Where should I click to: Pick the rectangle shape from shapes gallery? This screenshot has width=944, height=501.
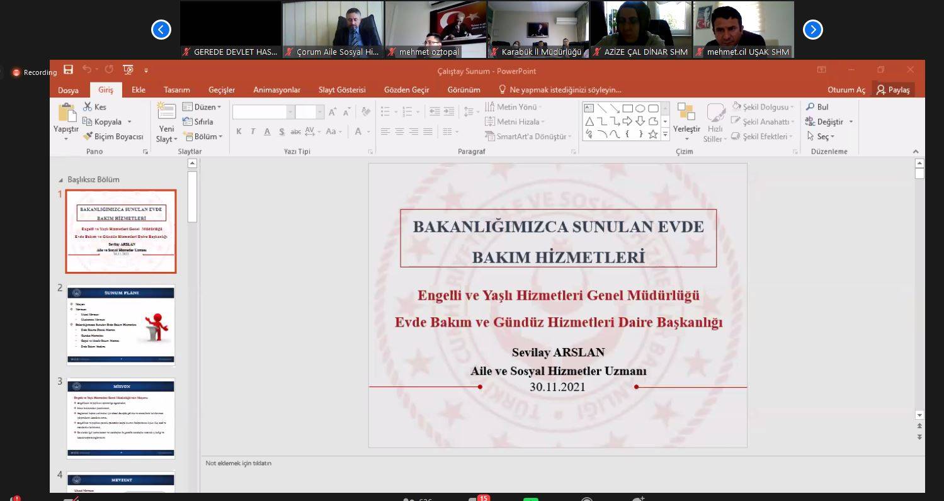627,108
